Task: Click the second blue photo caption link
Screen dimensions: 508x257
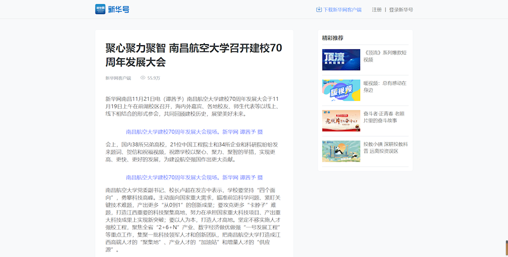Action: click(x=194, y=177)
